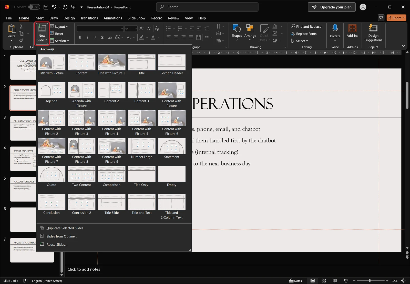This screenshot has width=410, height=284.
Task: Open the Comments pane icon
Action: [x=381, y=18]
